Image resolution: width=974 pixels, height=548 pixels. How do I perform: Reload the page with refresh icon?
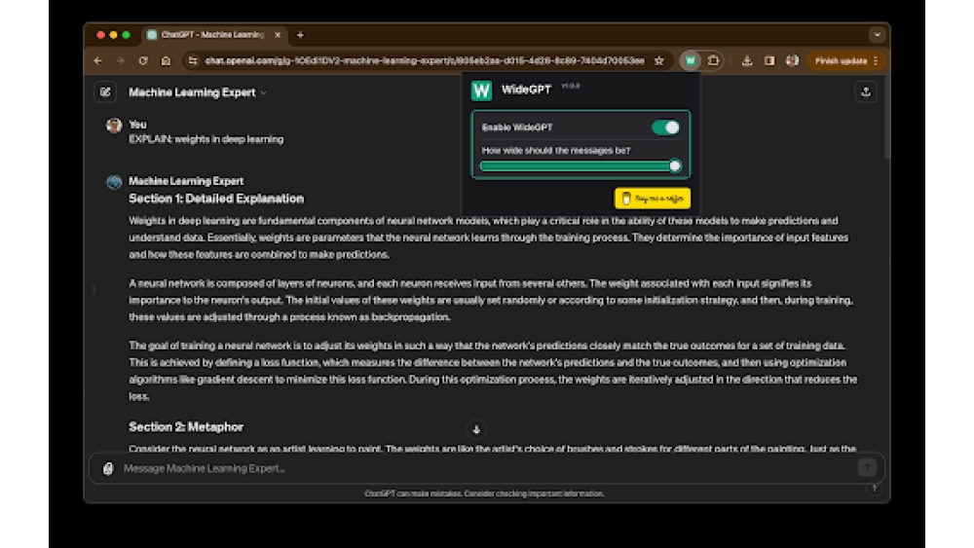[143, 60]
